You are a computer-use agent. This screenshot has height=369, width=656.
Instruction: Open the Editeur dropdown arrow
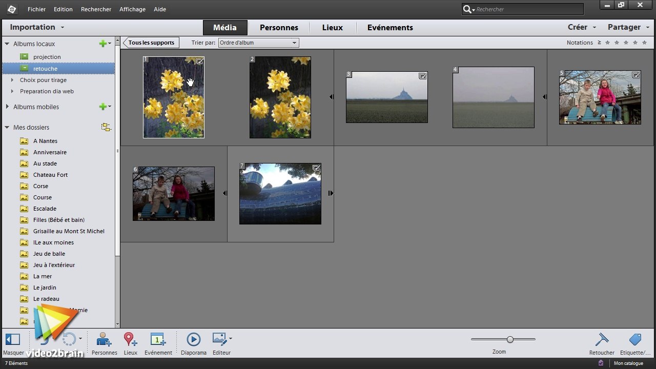coord(231,338)
